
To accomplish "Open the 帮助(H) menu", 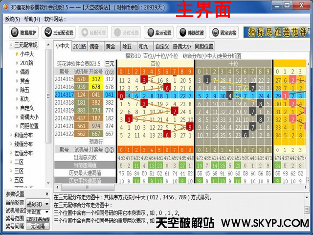I will (32, 19).
